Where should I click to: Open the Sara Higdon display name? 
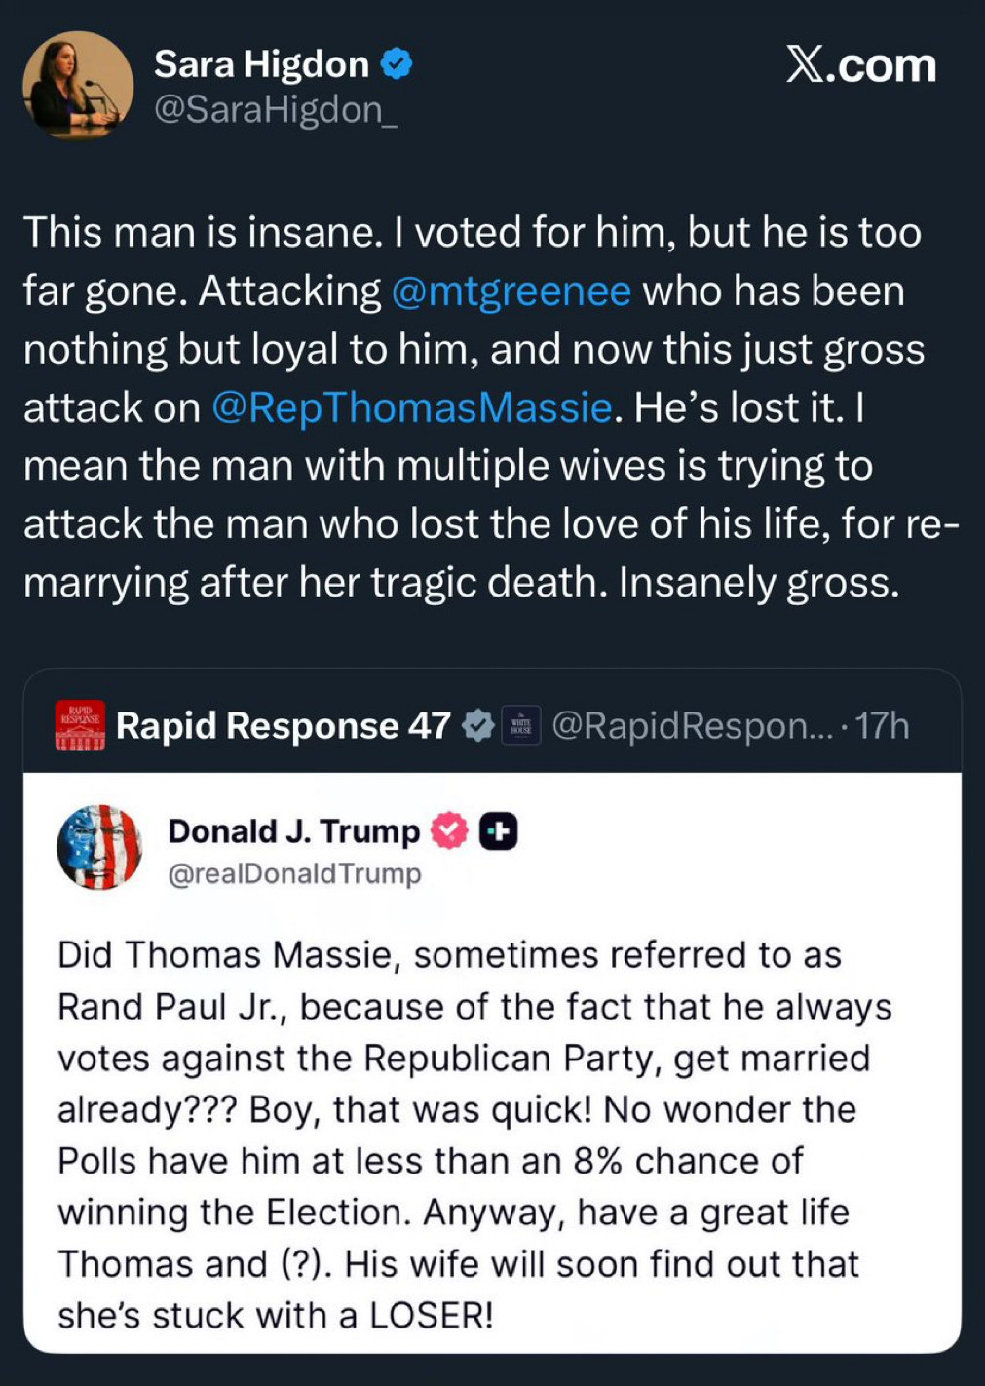pos(261,64)
